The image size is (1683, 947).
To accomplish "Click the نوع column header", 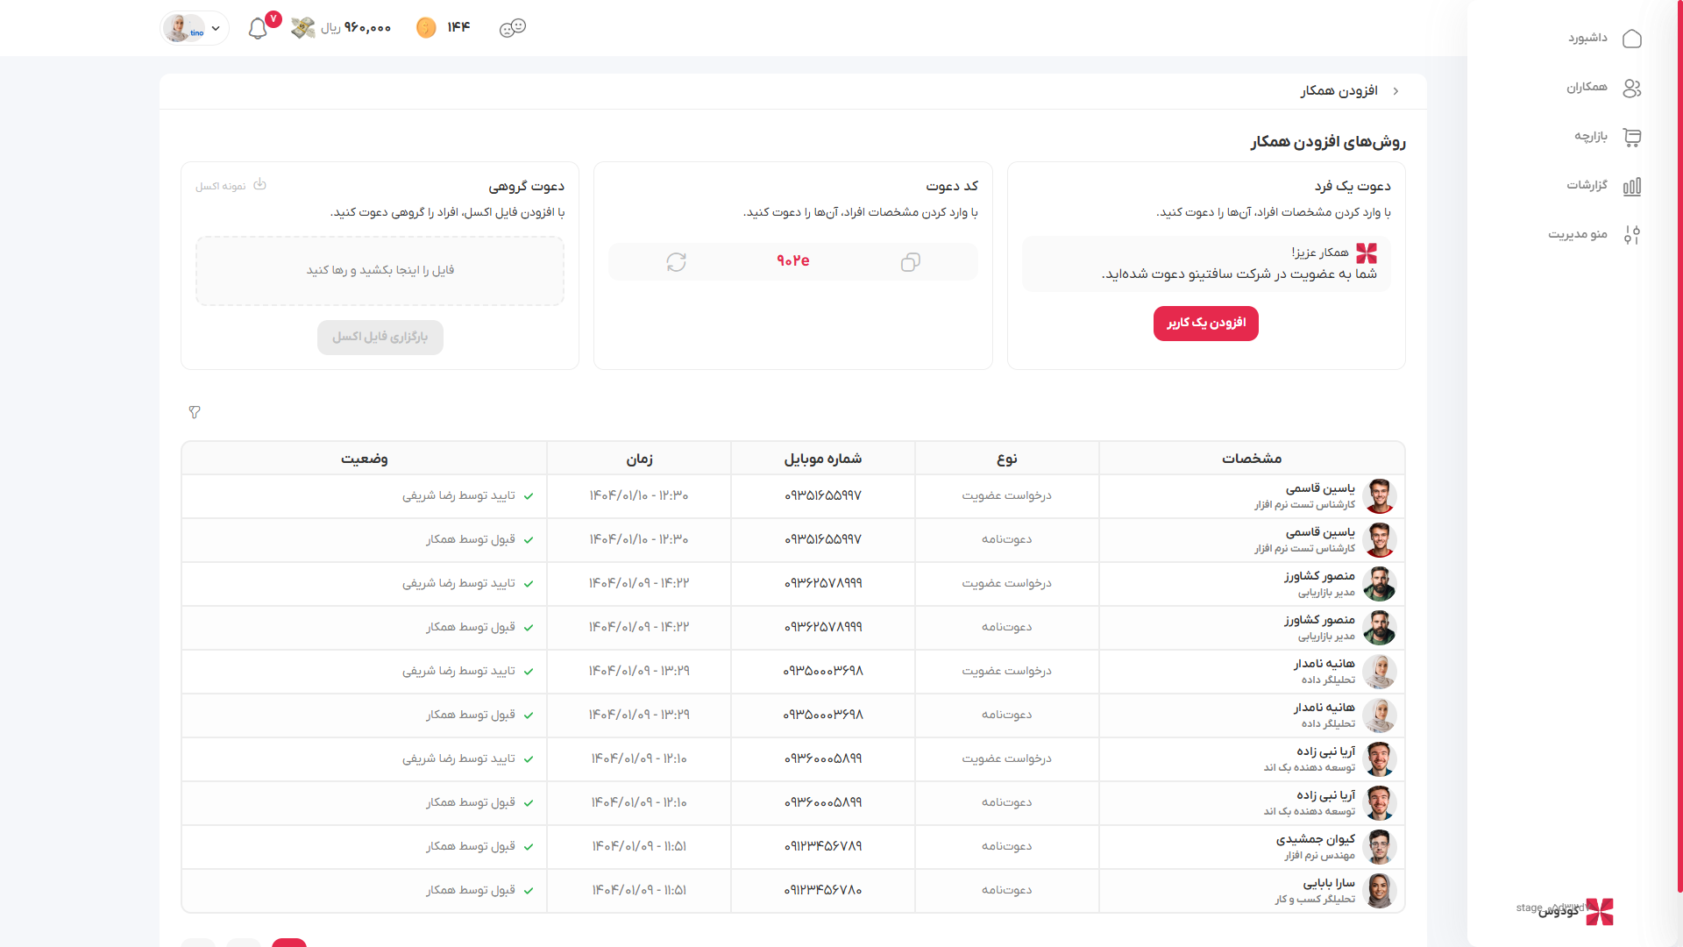I will (x=1006, y=459).
